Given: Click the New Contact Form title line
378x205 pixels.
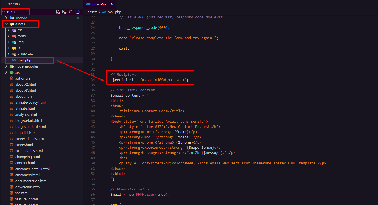Looking at the screenshot, I should (152, 111).
